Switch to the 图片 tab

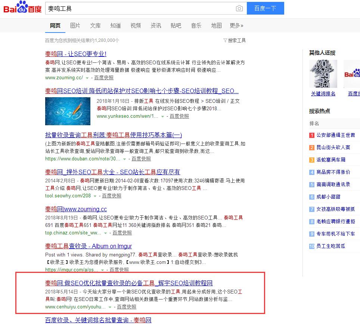point(75,25)
